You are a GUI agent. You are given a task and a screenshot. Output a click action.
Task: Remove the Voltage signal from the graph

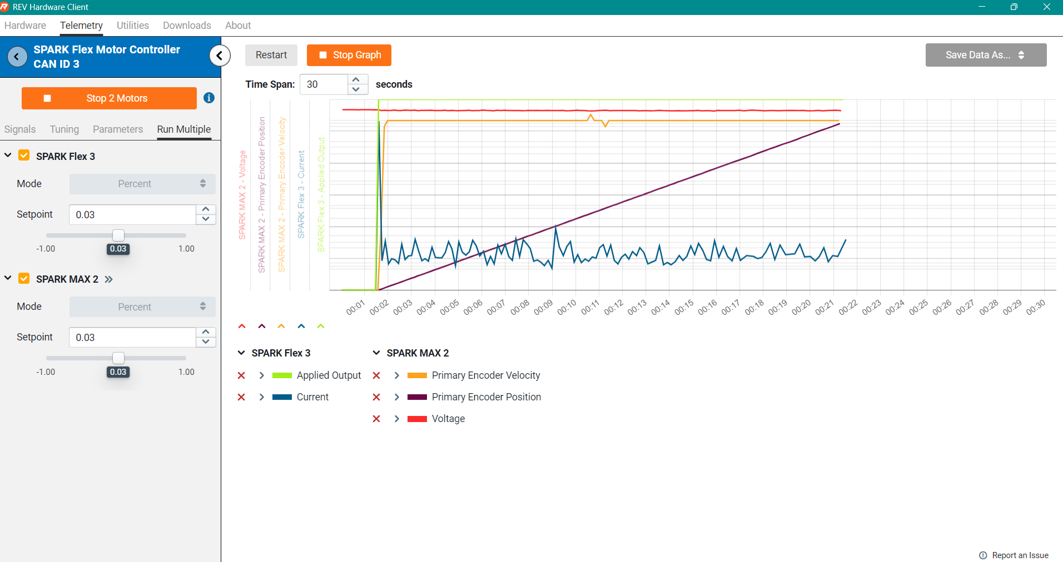point(376,419)
